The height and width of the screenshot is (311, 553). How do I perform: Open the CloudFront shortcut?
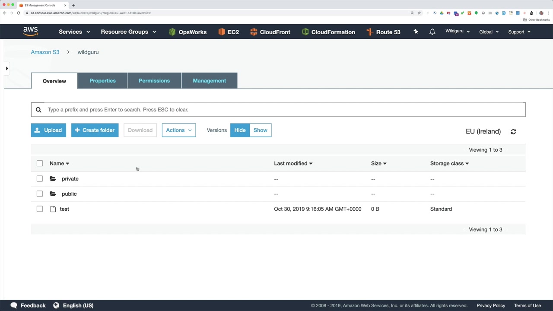(x=270, y=32)
